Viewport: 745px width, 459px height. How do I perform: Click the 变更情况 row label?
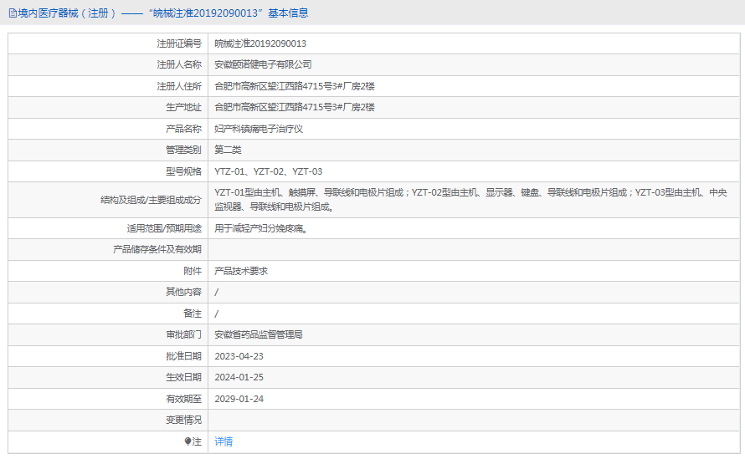point(183,420)
